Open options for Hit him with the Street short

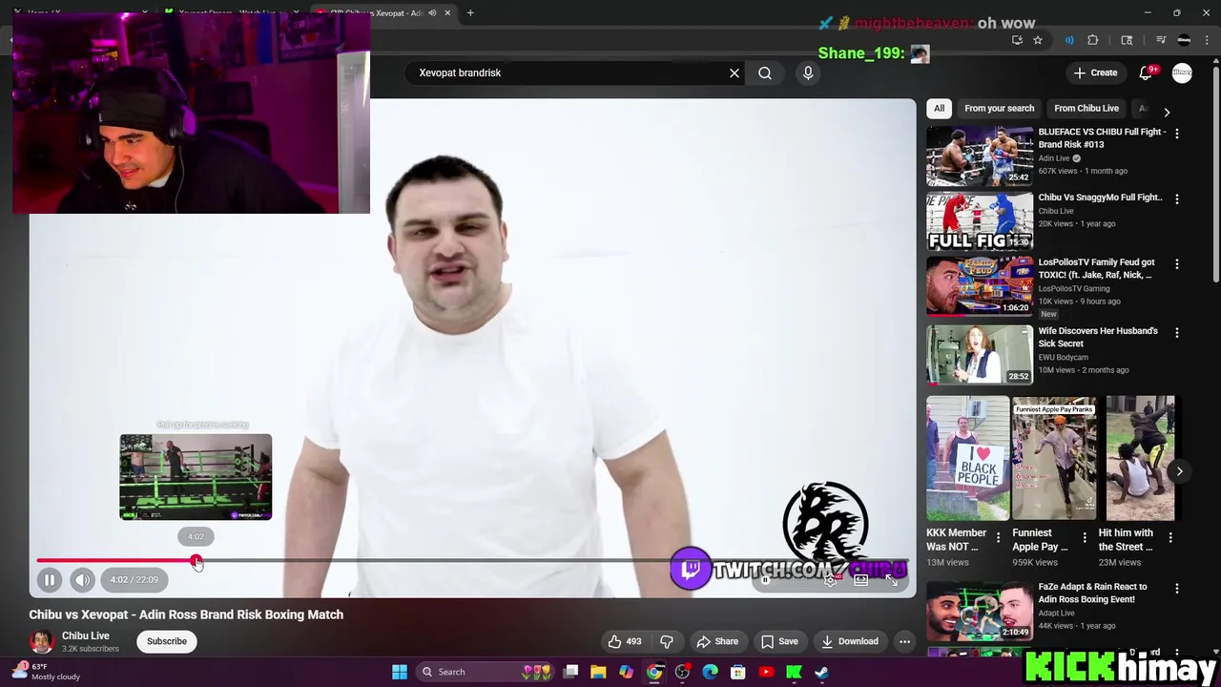pos(1170,537)
